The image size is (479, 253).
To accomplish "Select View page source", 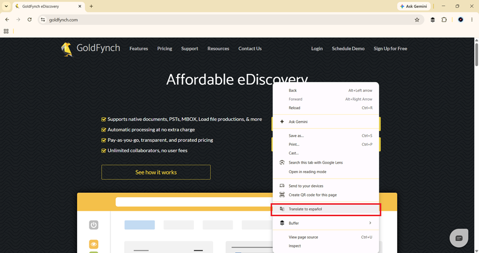I will click(326, 237).
